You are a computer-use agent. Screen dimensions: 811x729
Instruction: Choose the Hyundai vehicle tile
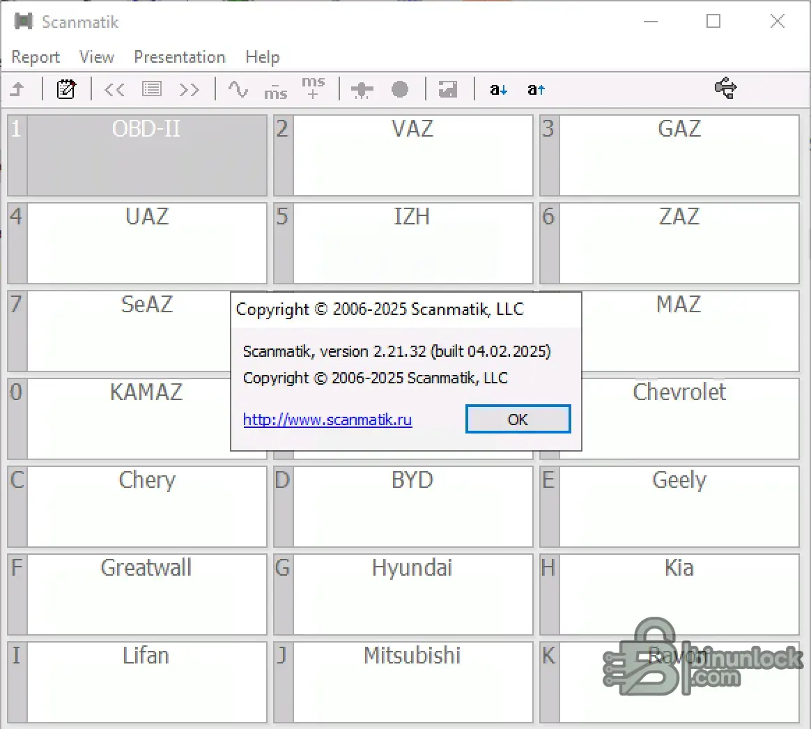412,594
